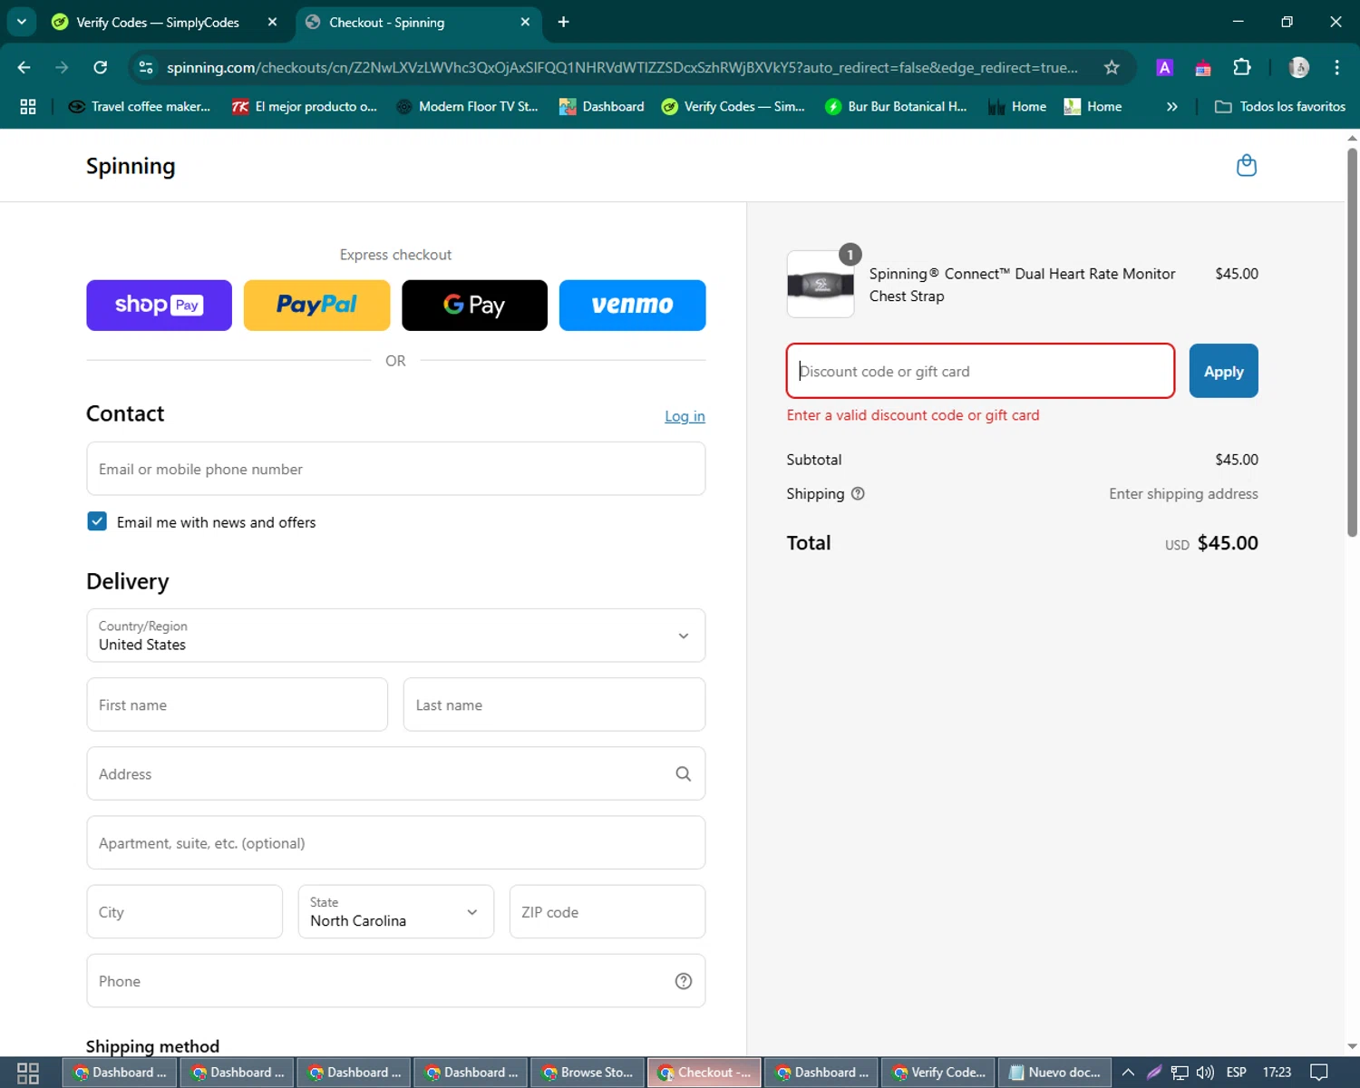Open the Travel coffee maker bookmark
1360x1088 pixels.
[x=140, y=106]
